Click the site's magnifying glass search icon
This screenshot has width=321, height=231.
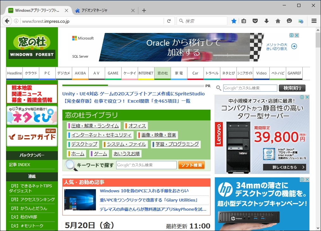click(x=218, y=88)
